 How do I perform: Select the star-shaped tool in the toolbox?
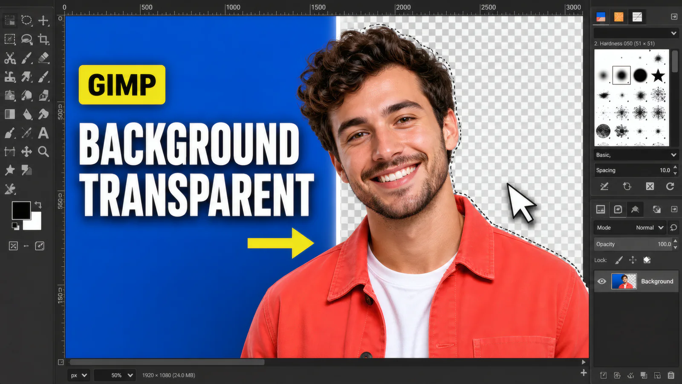(10, 170)
